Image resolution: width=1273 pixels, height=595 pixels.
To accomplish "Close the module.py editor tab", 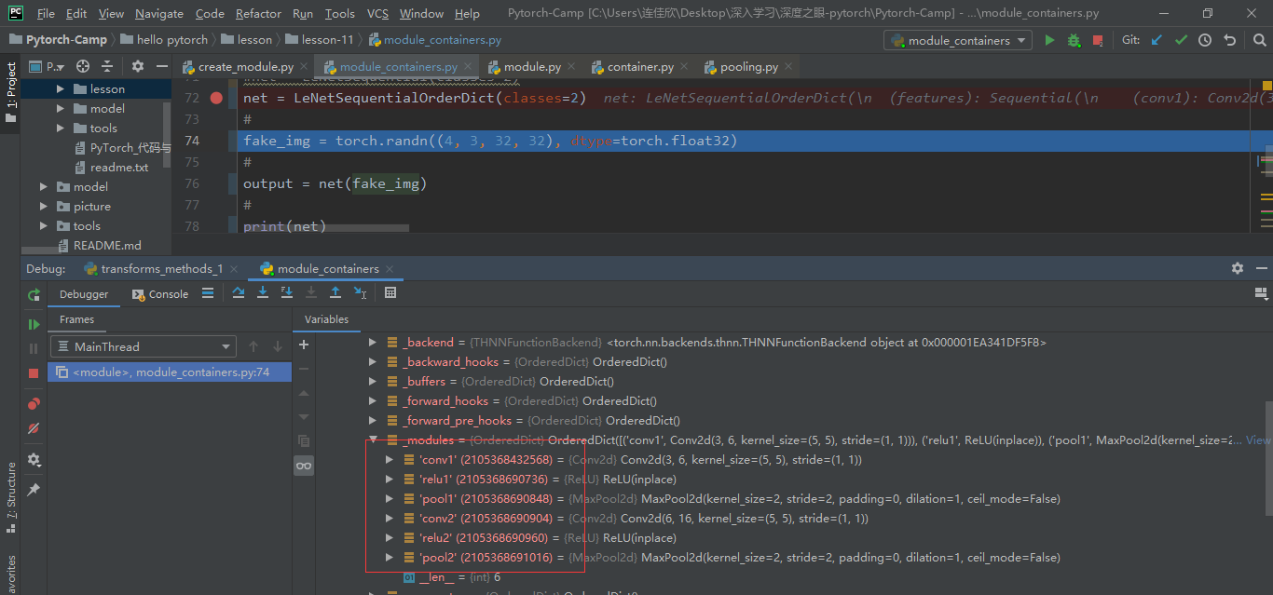I will pos(570,67).
